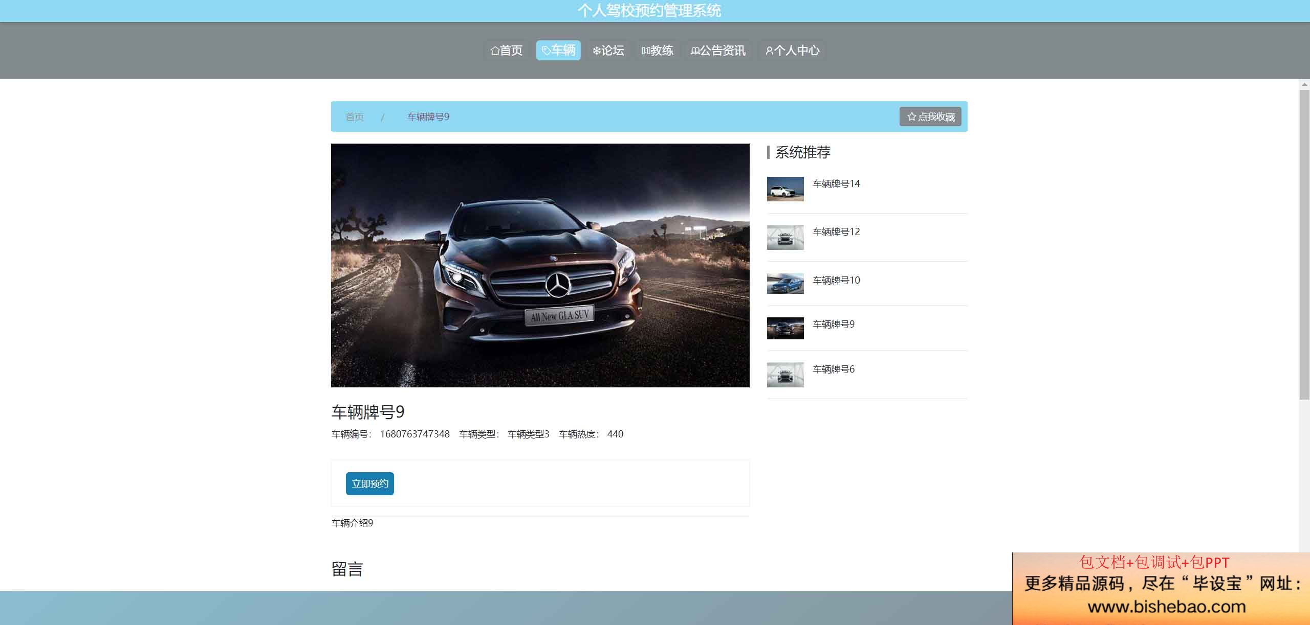Click the scrollbar up arrow

click(x=1304, y=84)
